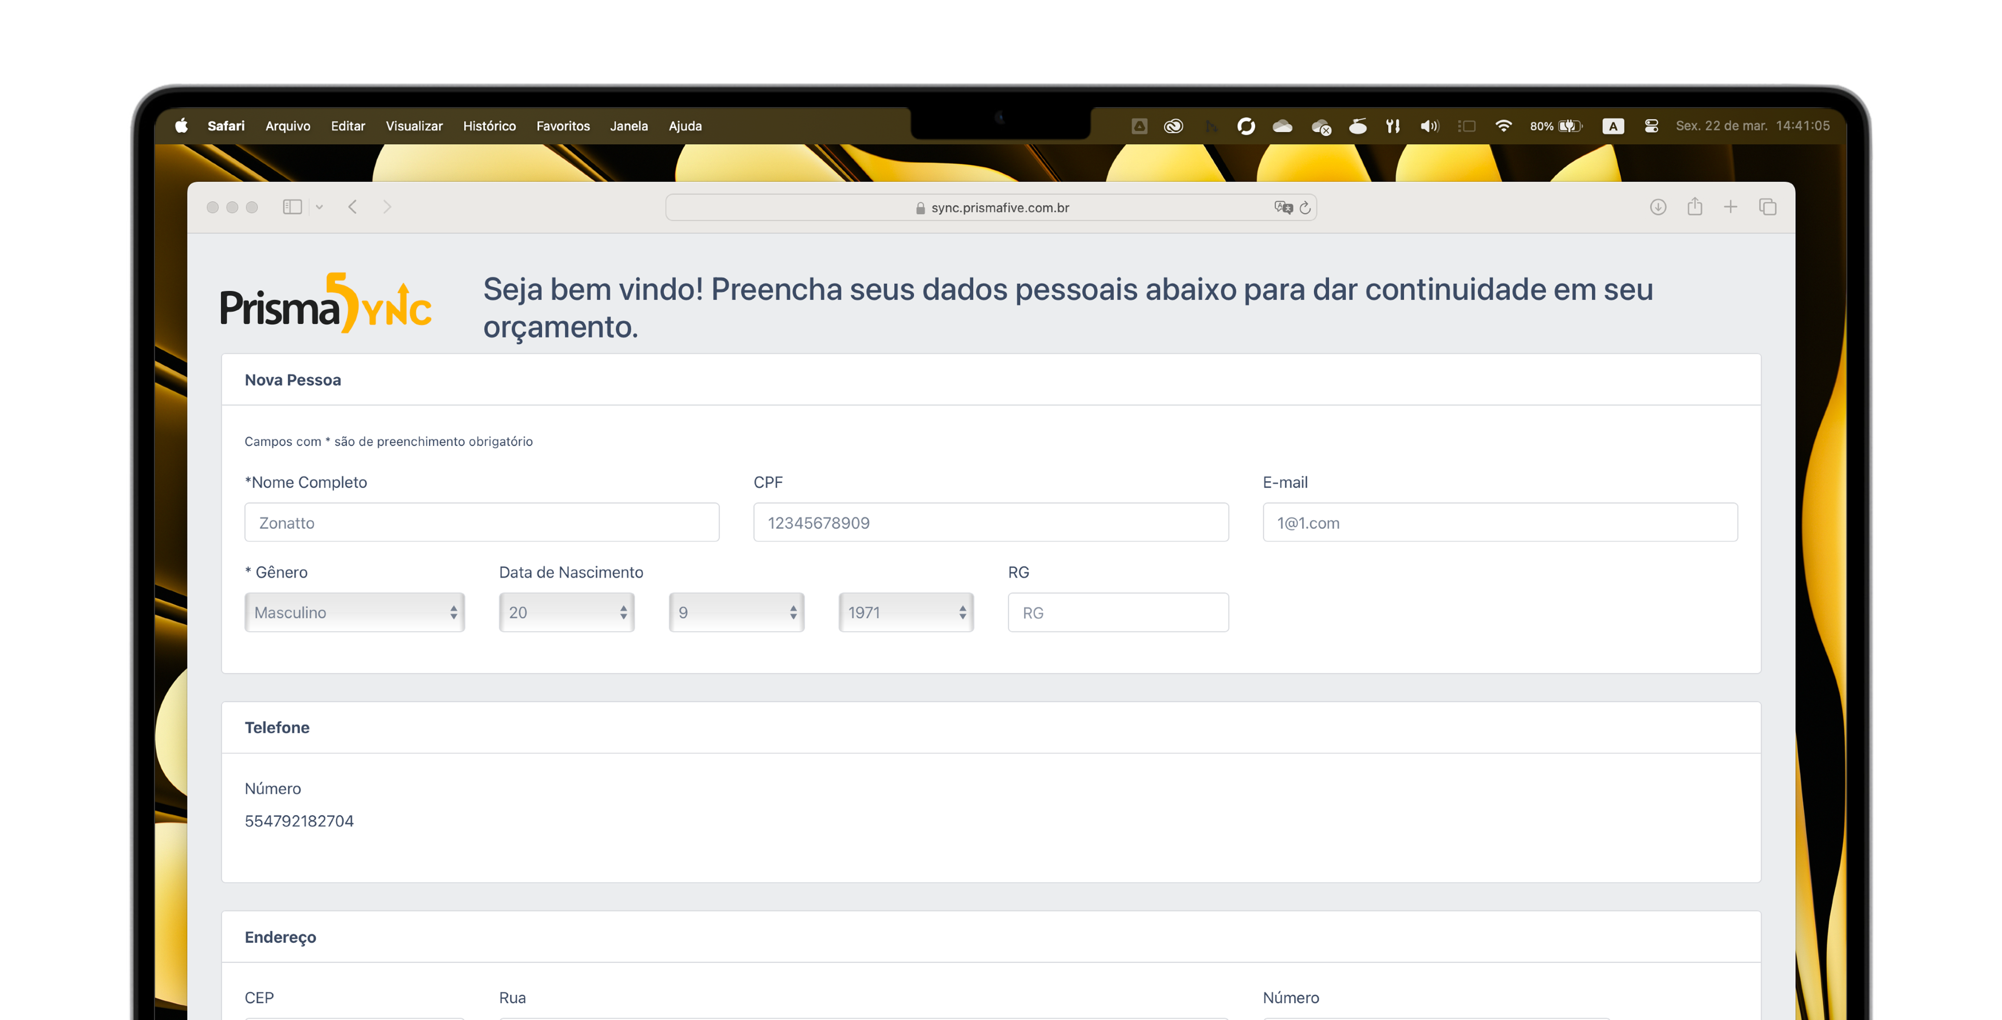Open the birth day dropdown showing 20

tap(567, 612)
